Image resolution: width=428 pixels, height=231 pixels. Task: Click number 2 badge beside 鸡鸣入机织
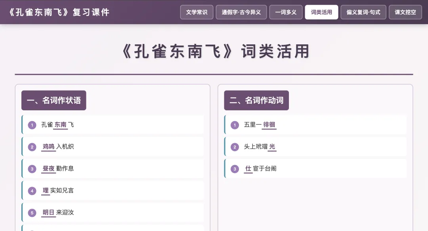tap(32, 147)
